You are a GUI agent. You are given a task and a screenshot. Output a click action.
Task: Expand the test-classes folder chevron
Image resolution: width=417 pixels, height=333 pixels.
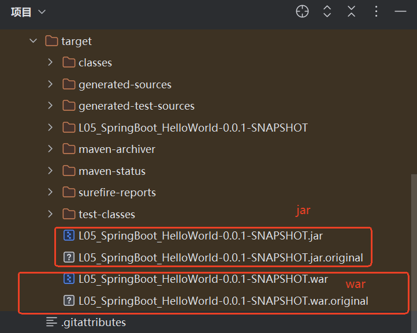(x=50, y=214)
